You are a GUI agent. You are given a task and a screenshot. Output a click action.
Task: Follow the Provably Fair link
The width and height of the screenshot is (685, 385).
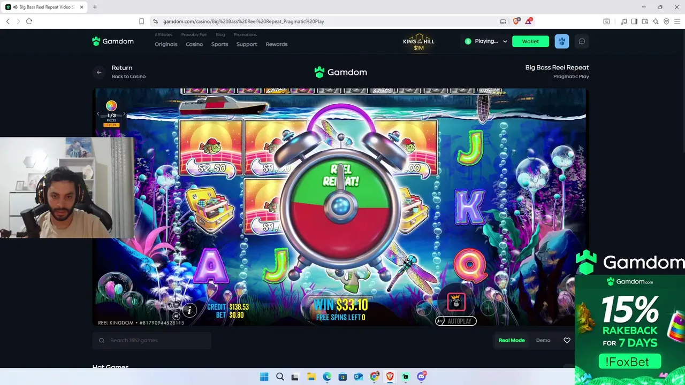click(x=194, y=35)
